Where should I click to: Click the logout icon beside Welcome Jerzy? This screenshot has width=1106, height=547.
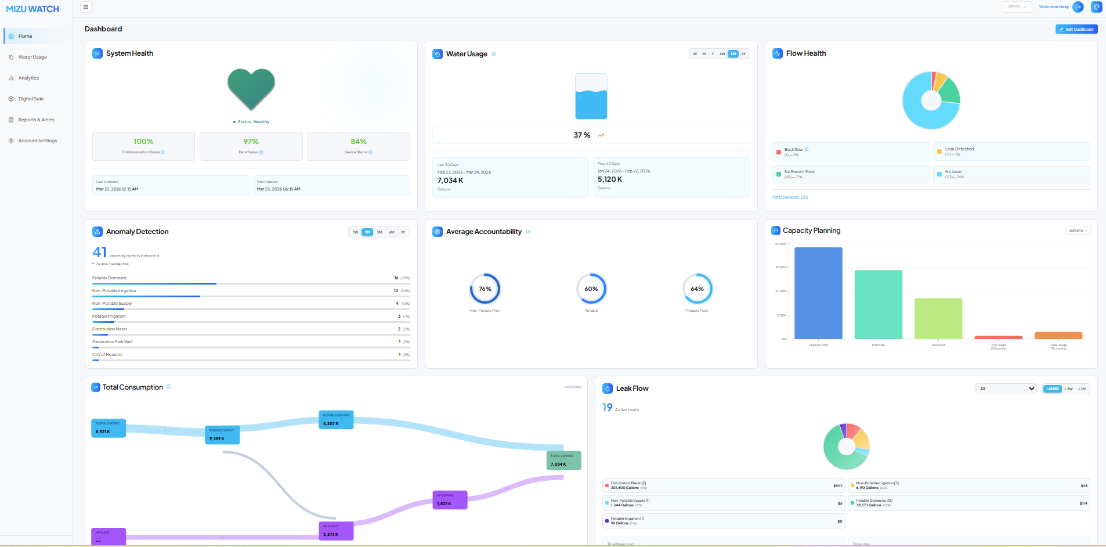coord(1078,7)
